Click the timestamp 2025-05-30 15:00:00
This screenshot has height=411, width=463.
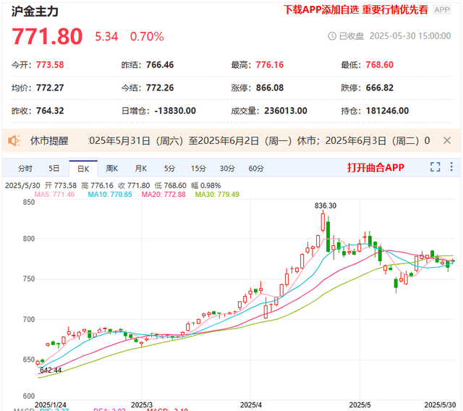[x=410, y=36]
